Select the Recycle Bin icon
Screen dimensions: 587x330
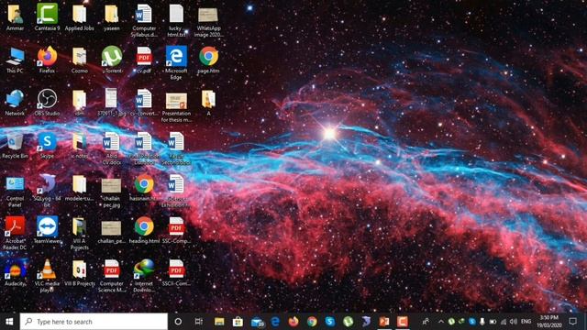(15, 145)
